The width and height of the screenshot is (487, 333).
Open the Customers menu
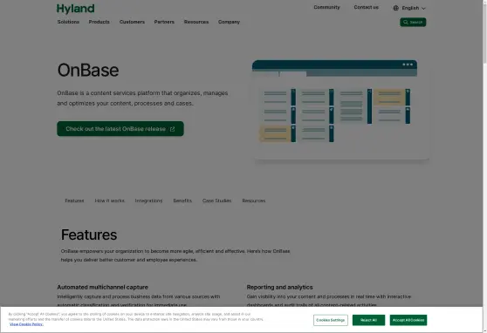click(132, 22)
